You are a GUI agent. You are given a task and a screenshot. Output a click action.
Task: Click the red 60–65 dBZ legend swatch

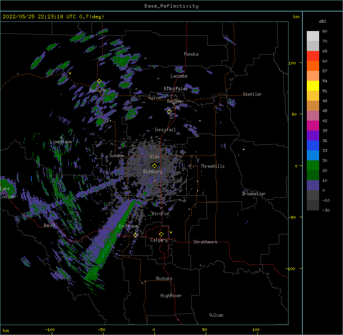point(313,56)
